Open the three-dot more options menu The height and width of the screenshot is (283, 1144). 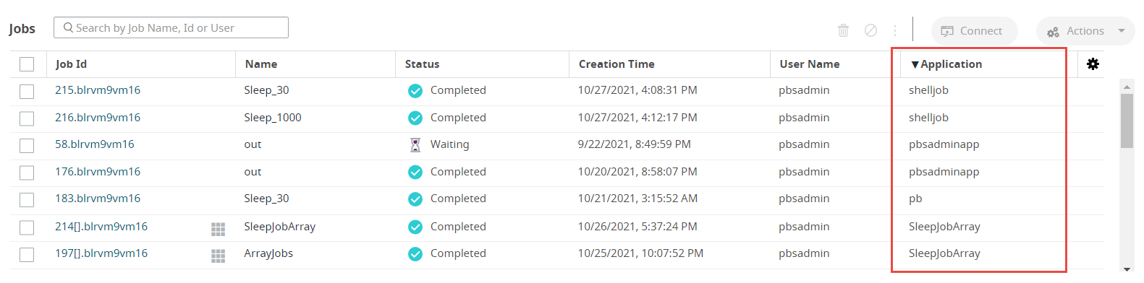click(x=895, y=30)
